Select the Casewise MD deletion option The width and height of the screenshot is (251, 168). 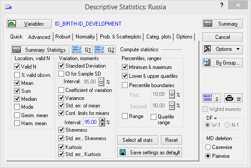(208, 147)
